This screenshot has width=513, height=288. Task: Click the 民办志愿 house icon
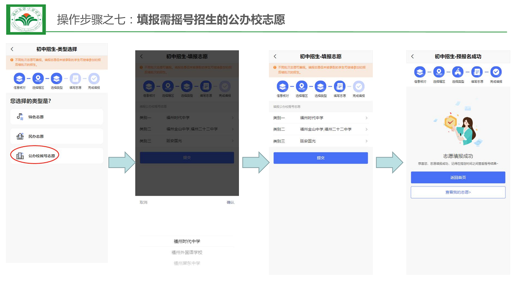click(x=20, y=136)
